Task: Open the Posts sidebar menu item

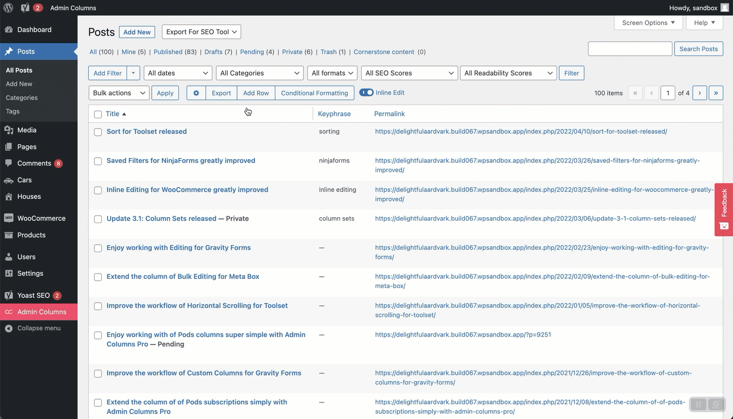Action: tap(39, 51)
